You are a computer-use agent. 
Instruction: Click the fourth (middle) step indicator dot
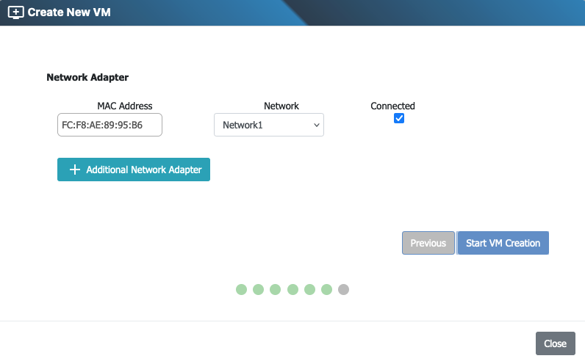tap(292, 289)
